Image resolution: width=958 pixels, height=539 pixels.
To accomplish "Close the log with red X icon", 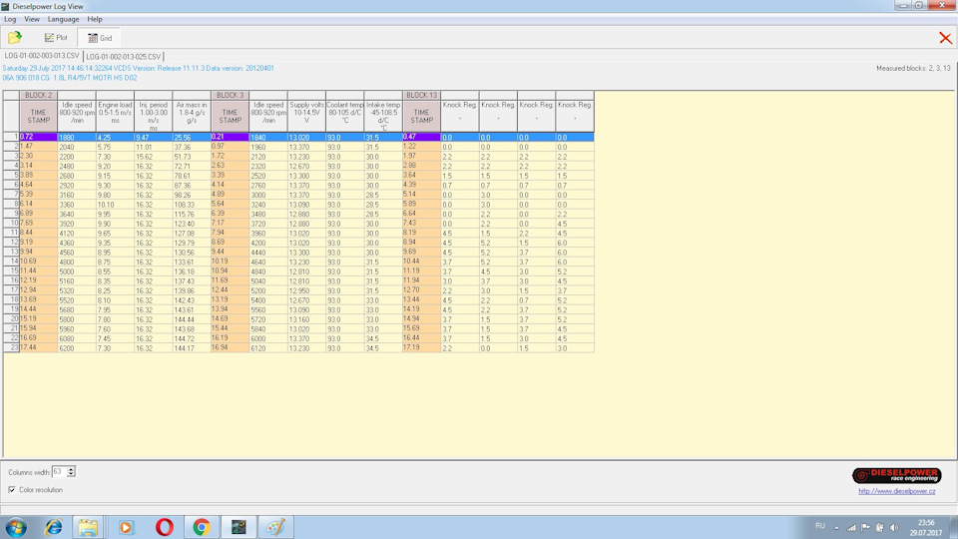I will (945, 38).
